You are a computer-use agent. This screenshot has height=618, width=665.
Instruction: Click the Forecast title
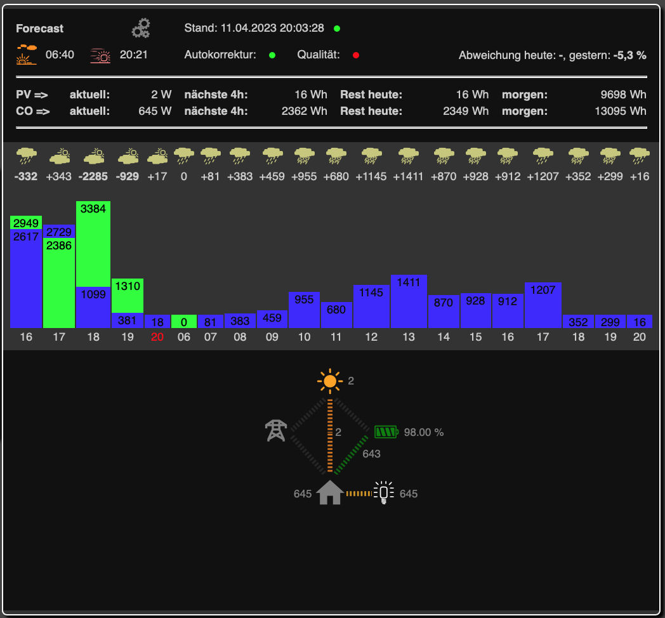tap(39, 29)
